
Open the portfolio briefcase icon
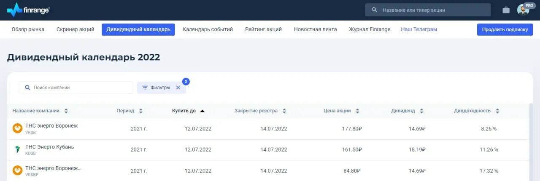506,10
